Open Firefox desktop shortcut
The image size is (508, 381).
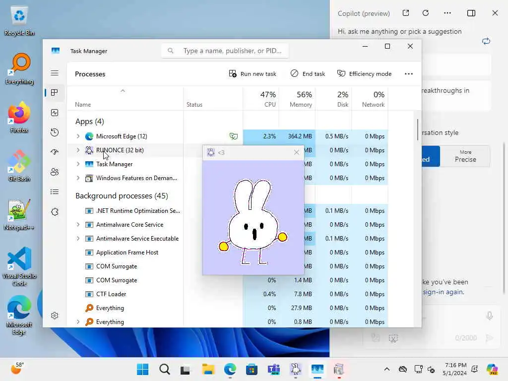pyautogui.click(x=19, y=117)
